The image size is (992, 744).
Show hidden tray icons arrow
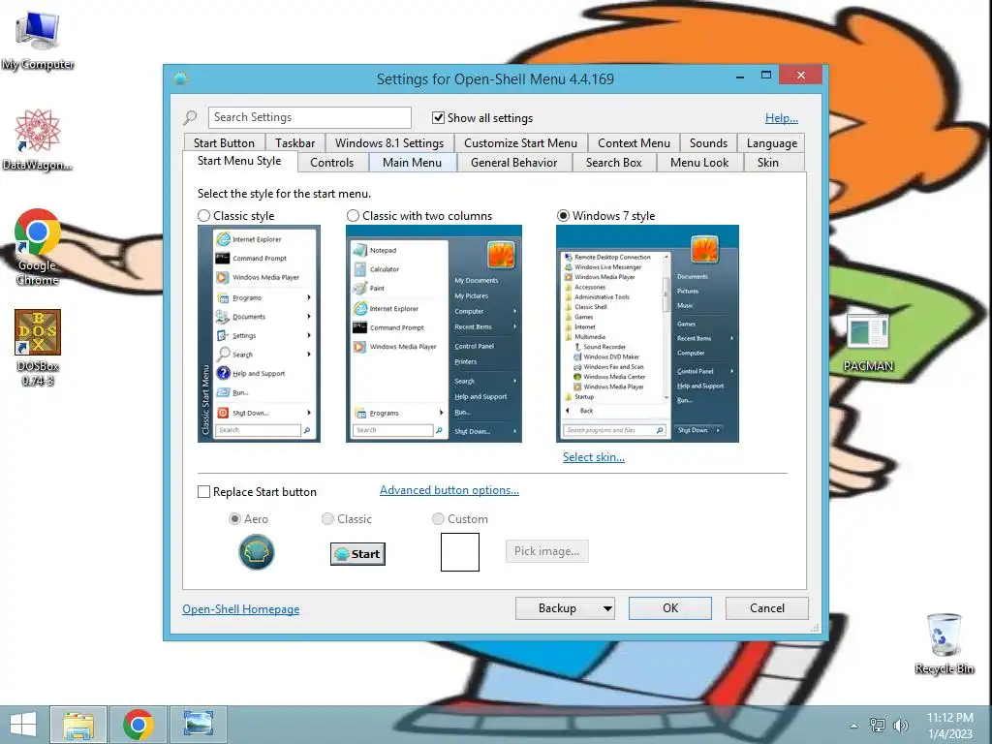(x=854, y=726)
